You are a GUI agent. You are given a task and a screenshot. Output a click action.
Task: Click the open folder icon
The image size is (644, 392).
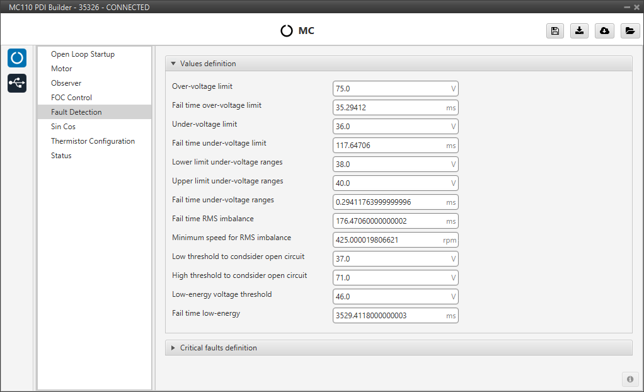point(630,31)
